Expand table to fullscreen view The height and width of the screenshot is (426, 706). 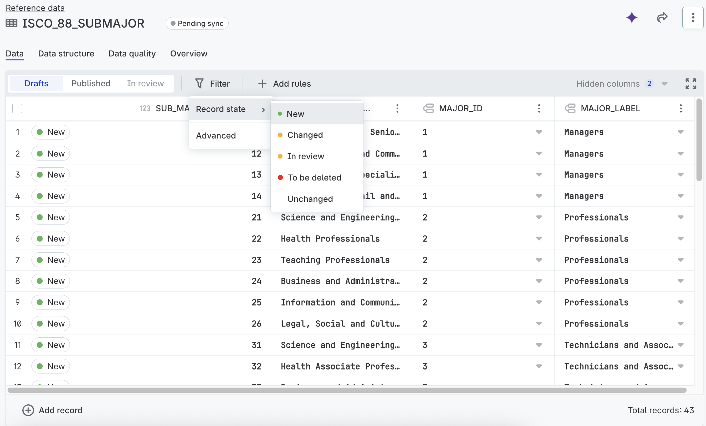point(691,84)
